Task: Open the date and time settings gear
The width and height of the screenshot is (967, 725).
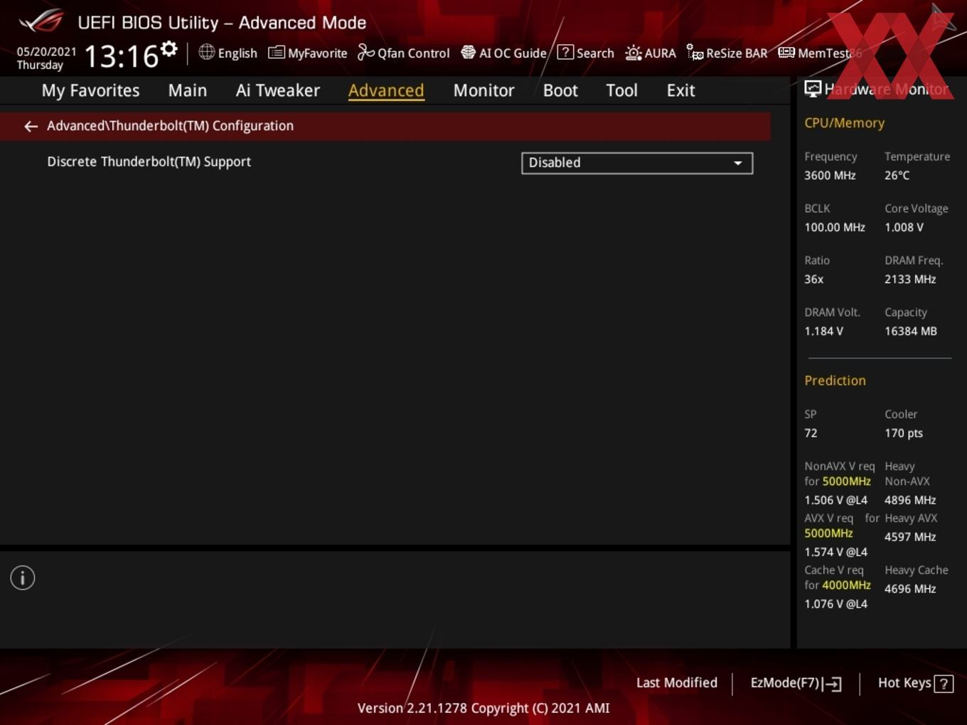Action: tap(169, 49)
